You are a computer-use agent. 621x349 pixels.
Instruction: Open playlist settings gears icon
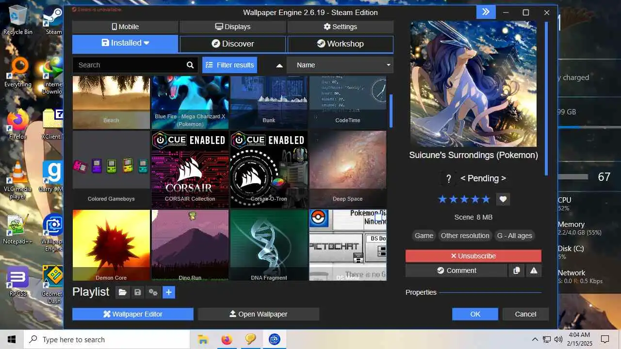[153, 292]
